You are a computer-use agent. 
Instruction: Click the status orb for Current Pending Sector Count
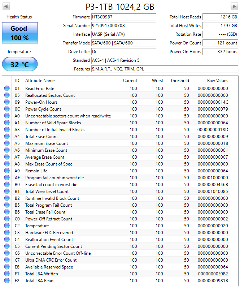(x=7, y=246)
